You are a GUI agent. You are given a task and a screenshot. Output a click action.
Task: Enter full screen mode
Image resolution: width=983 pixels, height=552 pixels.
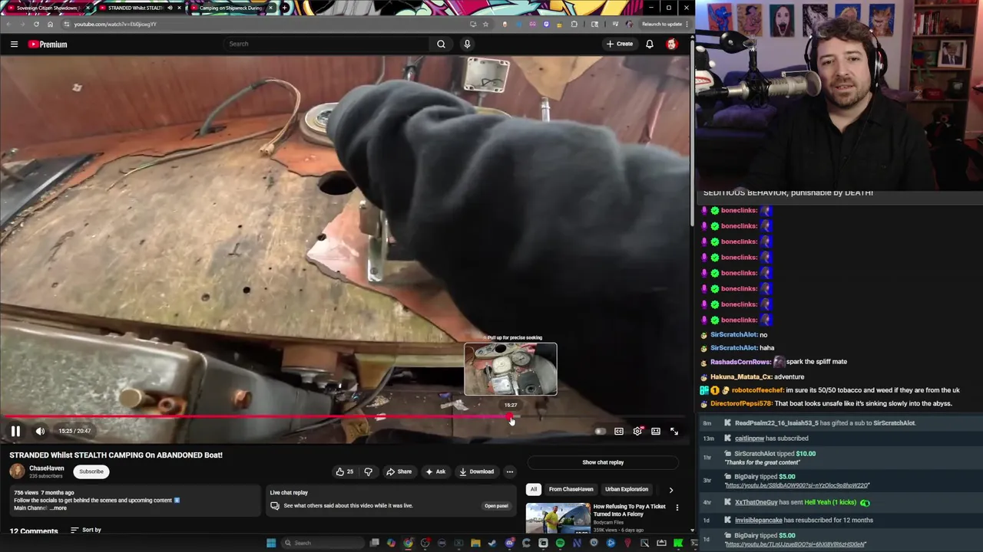coord(674,432)
